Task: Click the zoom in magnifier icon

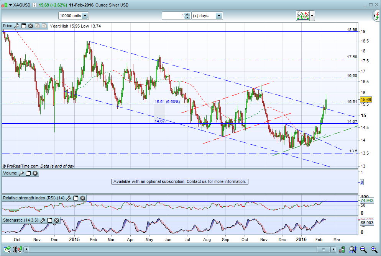Action: click(x=374, y=249)
